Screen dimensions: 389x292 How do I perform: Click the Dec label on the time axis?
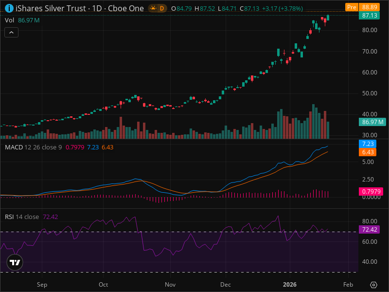tap(226, 285)
